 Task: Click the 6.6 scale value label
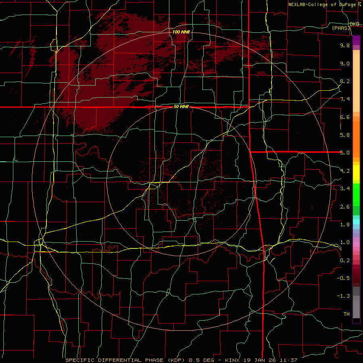(345, 117)
